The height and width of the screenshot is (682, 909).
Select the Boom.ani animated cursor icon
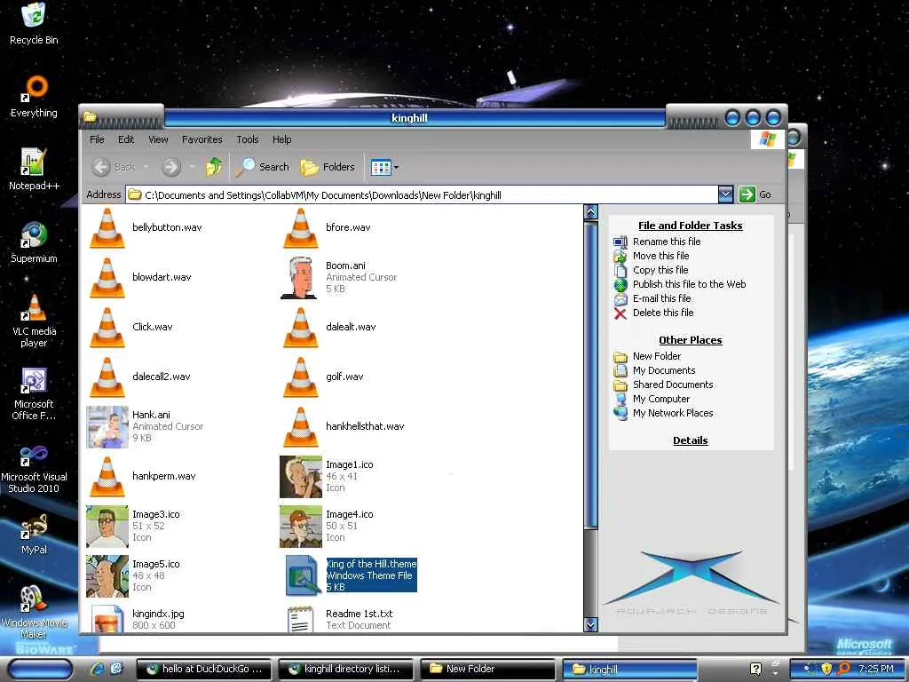(300, 278)
